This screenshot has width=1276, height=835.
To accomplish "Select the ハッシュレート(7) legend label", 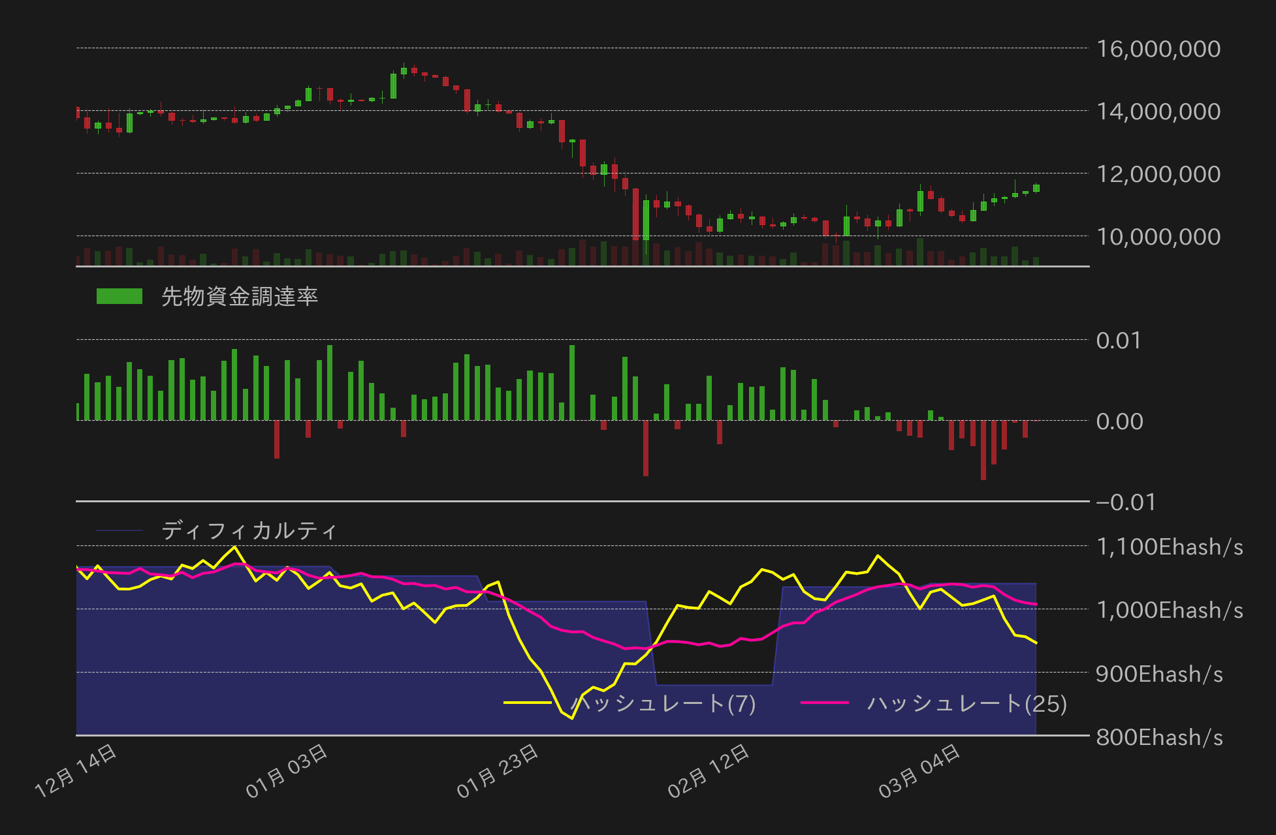I will tap(662, 702).
